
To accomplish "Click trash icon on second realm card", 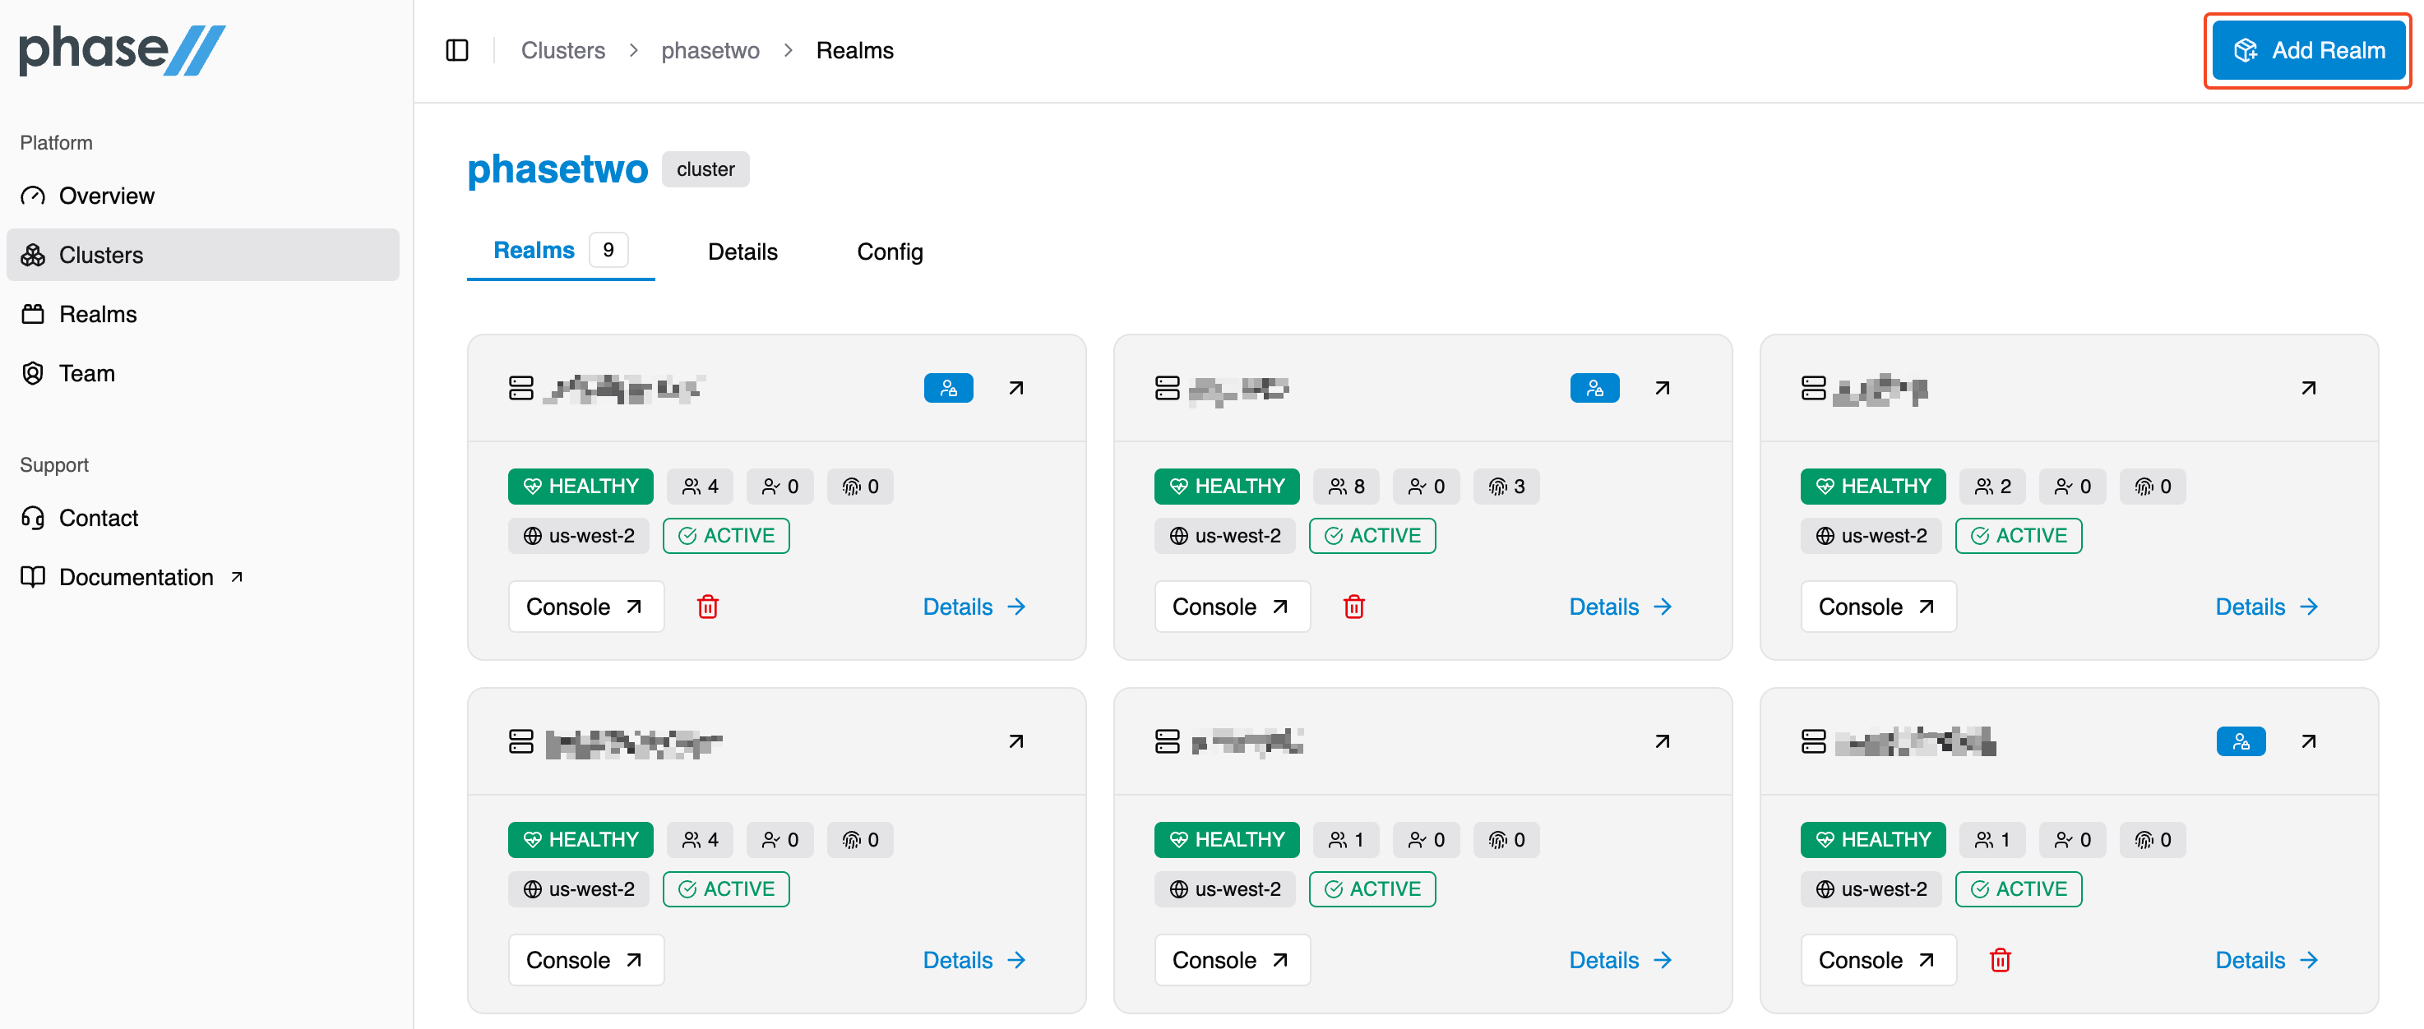I will [1353, 607].
